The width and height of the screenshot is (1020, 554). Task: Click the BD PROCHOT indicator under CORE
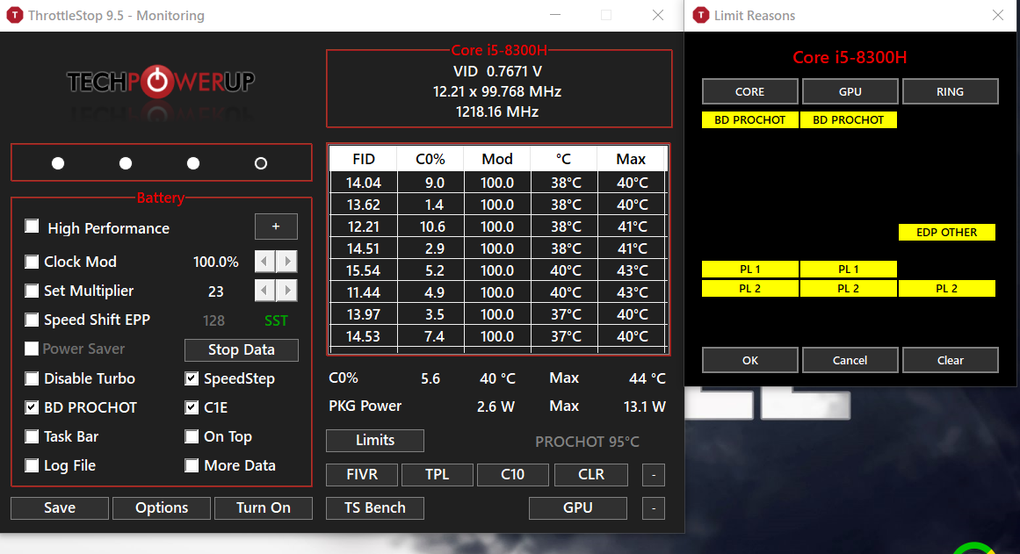[x=750, y=119]
